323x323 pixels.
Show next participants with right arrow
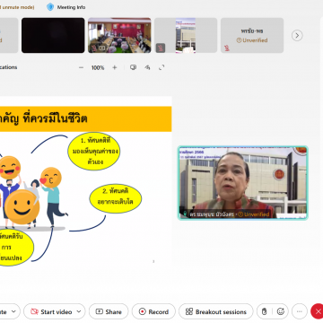click(297, 36)
